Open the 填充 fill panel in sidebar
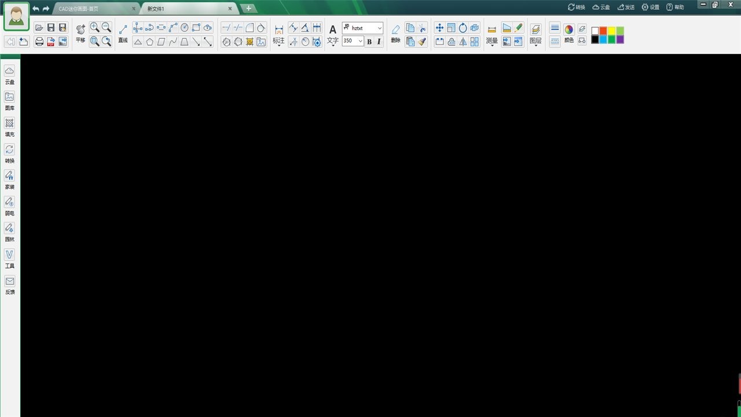 click(9, 127)
